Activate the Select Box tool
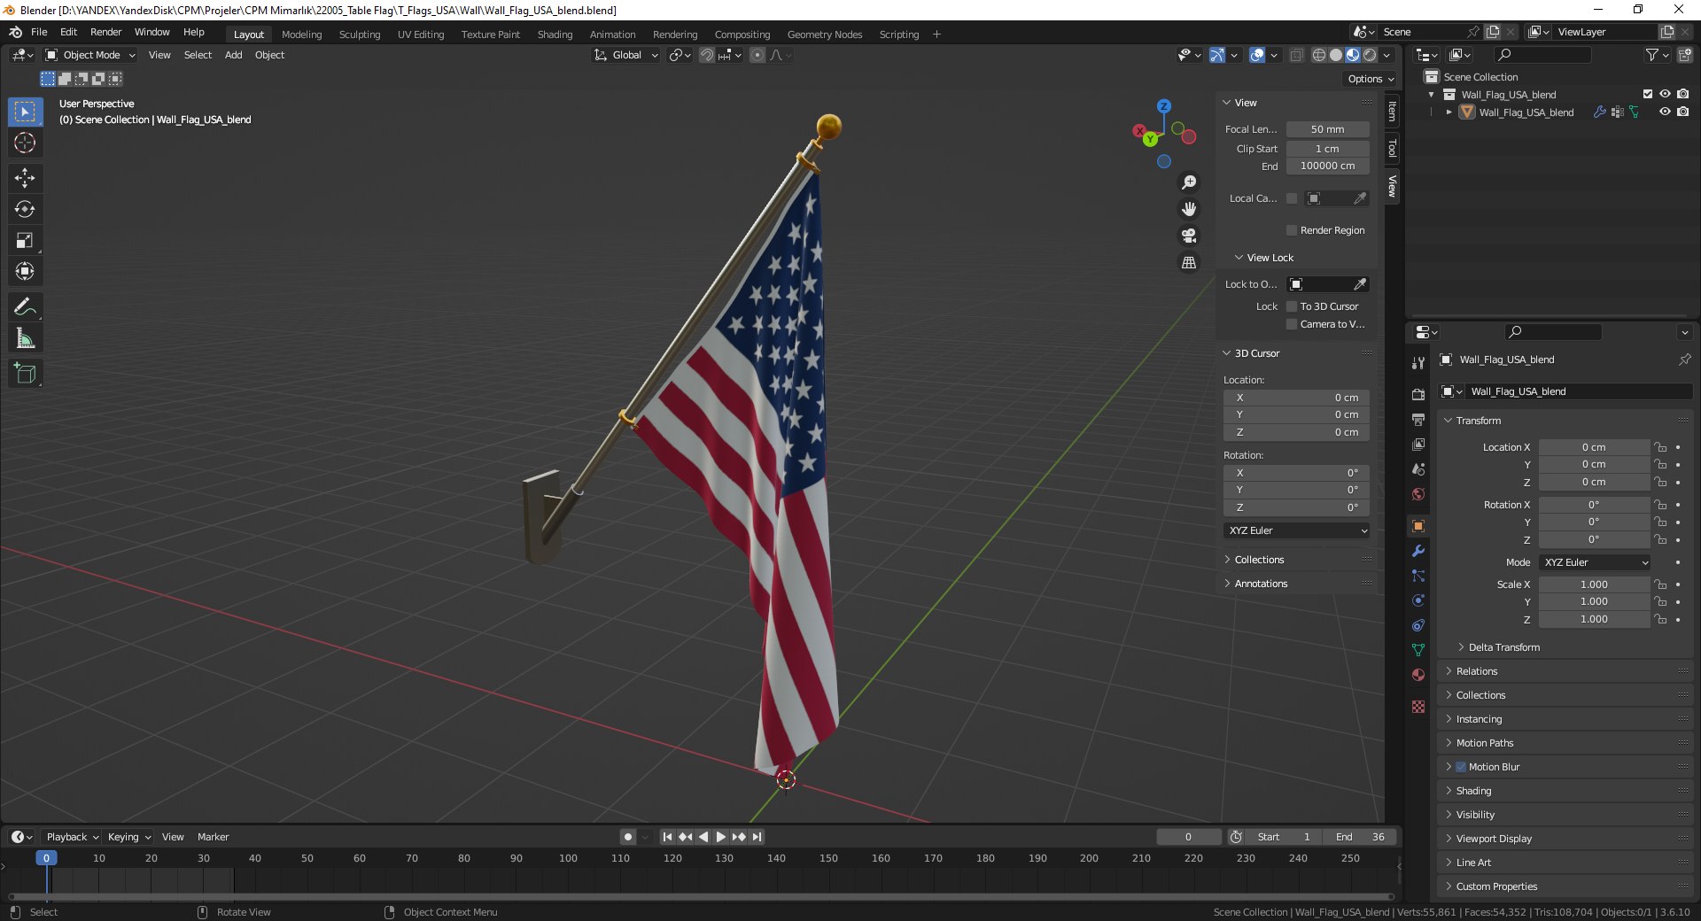The image size is (1701, 921). tap(25, 112)
